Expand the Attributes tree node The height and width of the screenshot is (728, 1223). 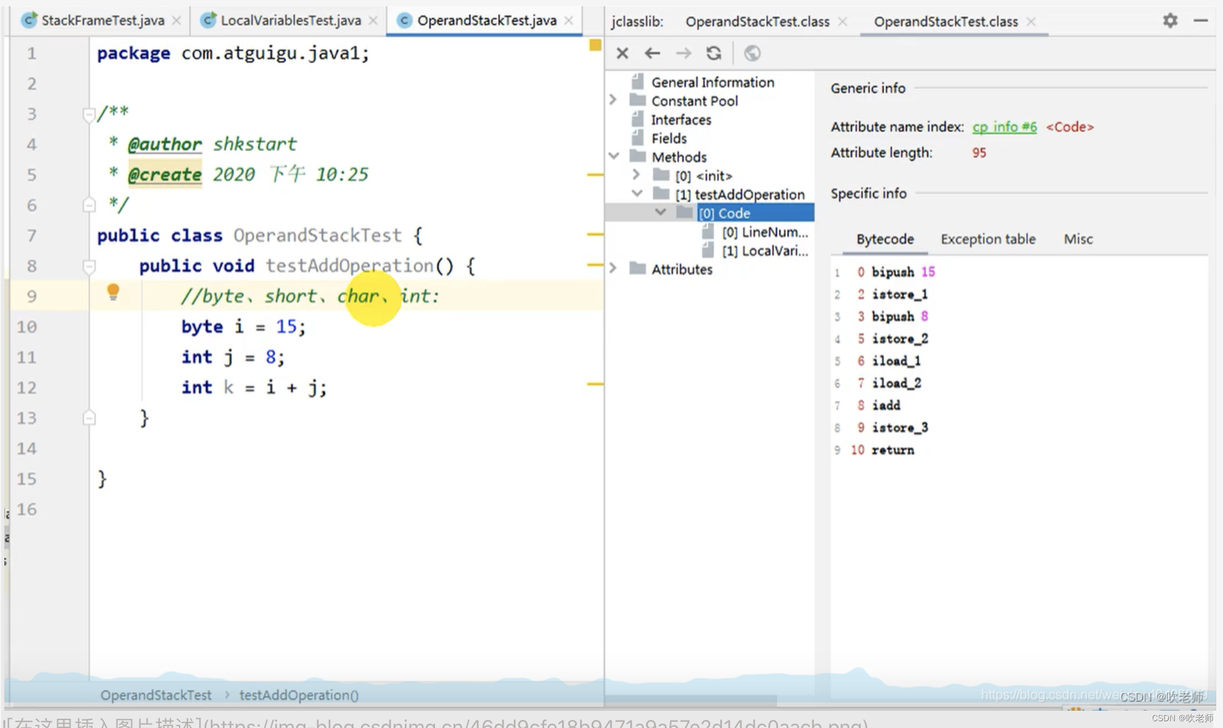tap(613, 269)
